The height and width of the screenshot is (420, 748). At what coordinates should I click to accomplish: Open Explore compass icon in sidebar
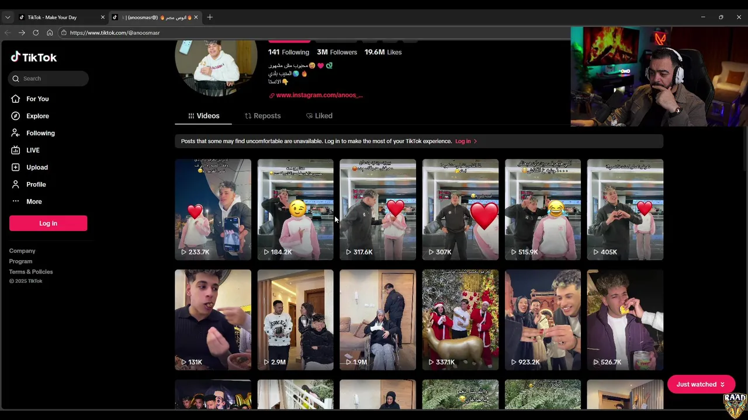click(x=16, y=116)
